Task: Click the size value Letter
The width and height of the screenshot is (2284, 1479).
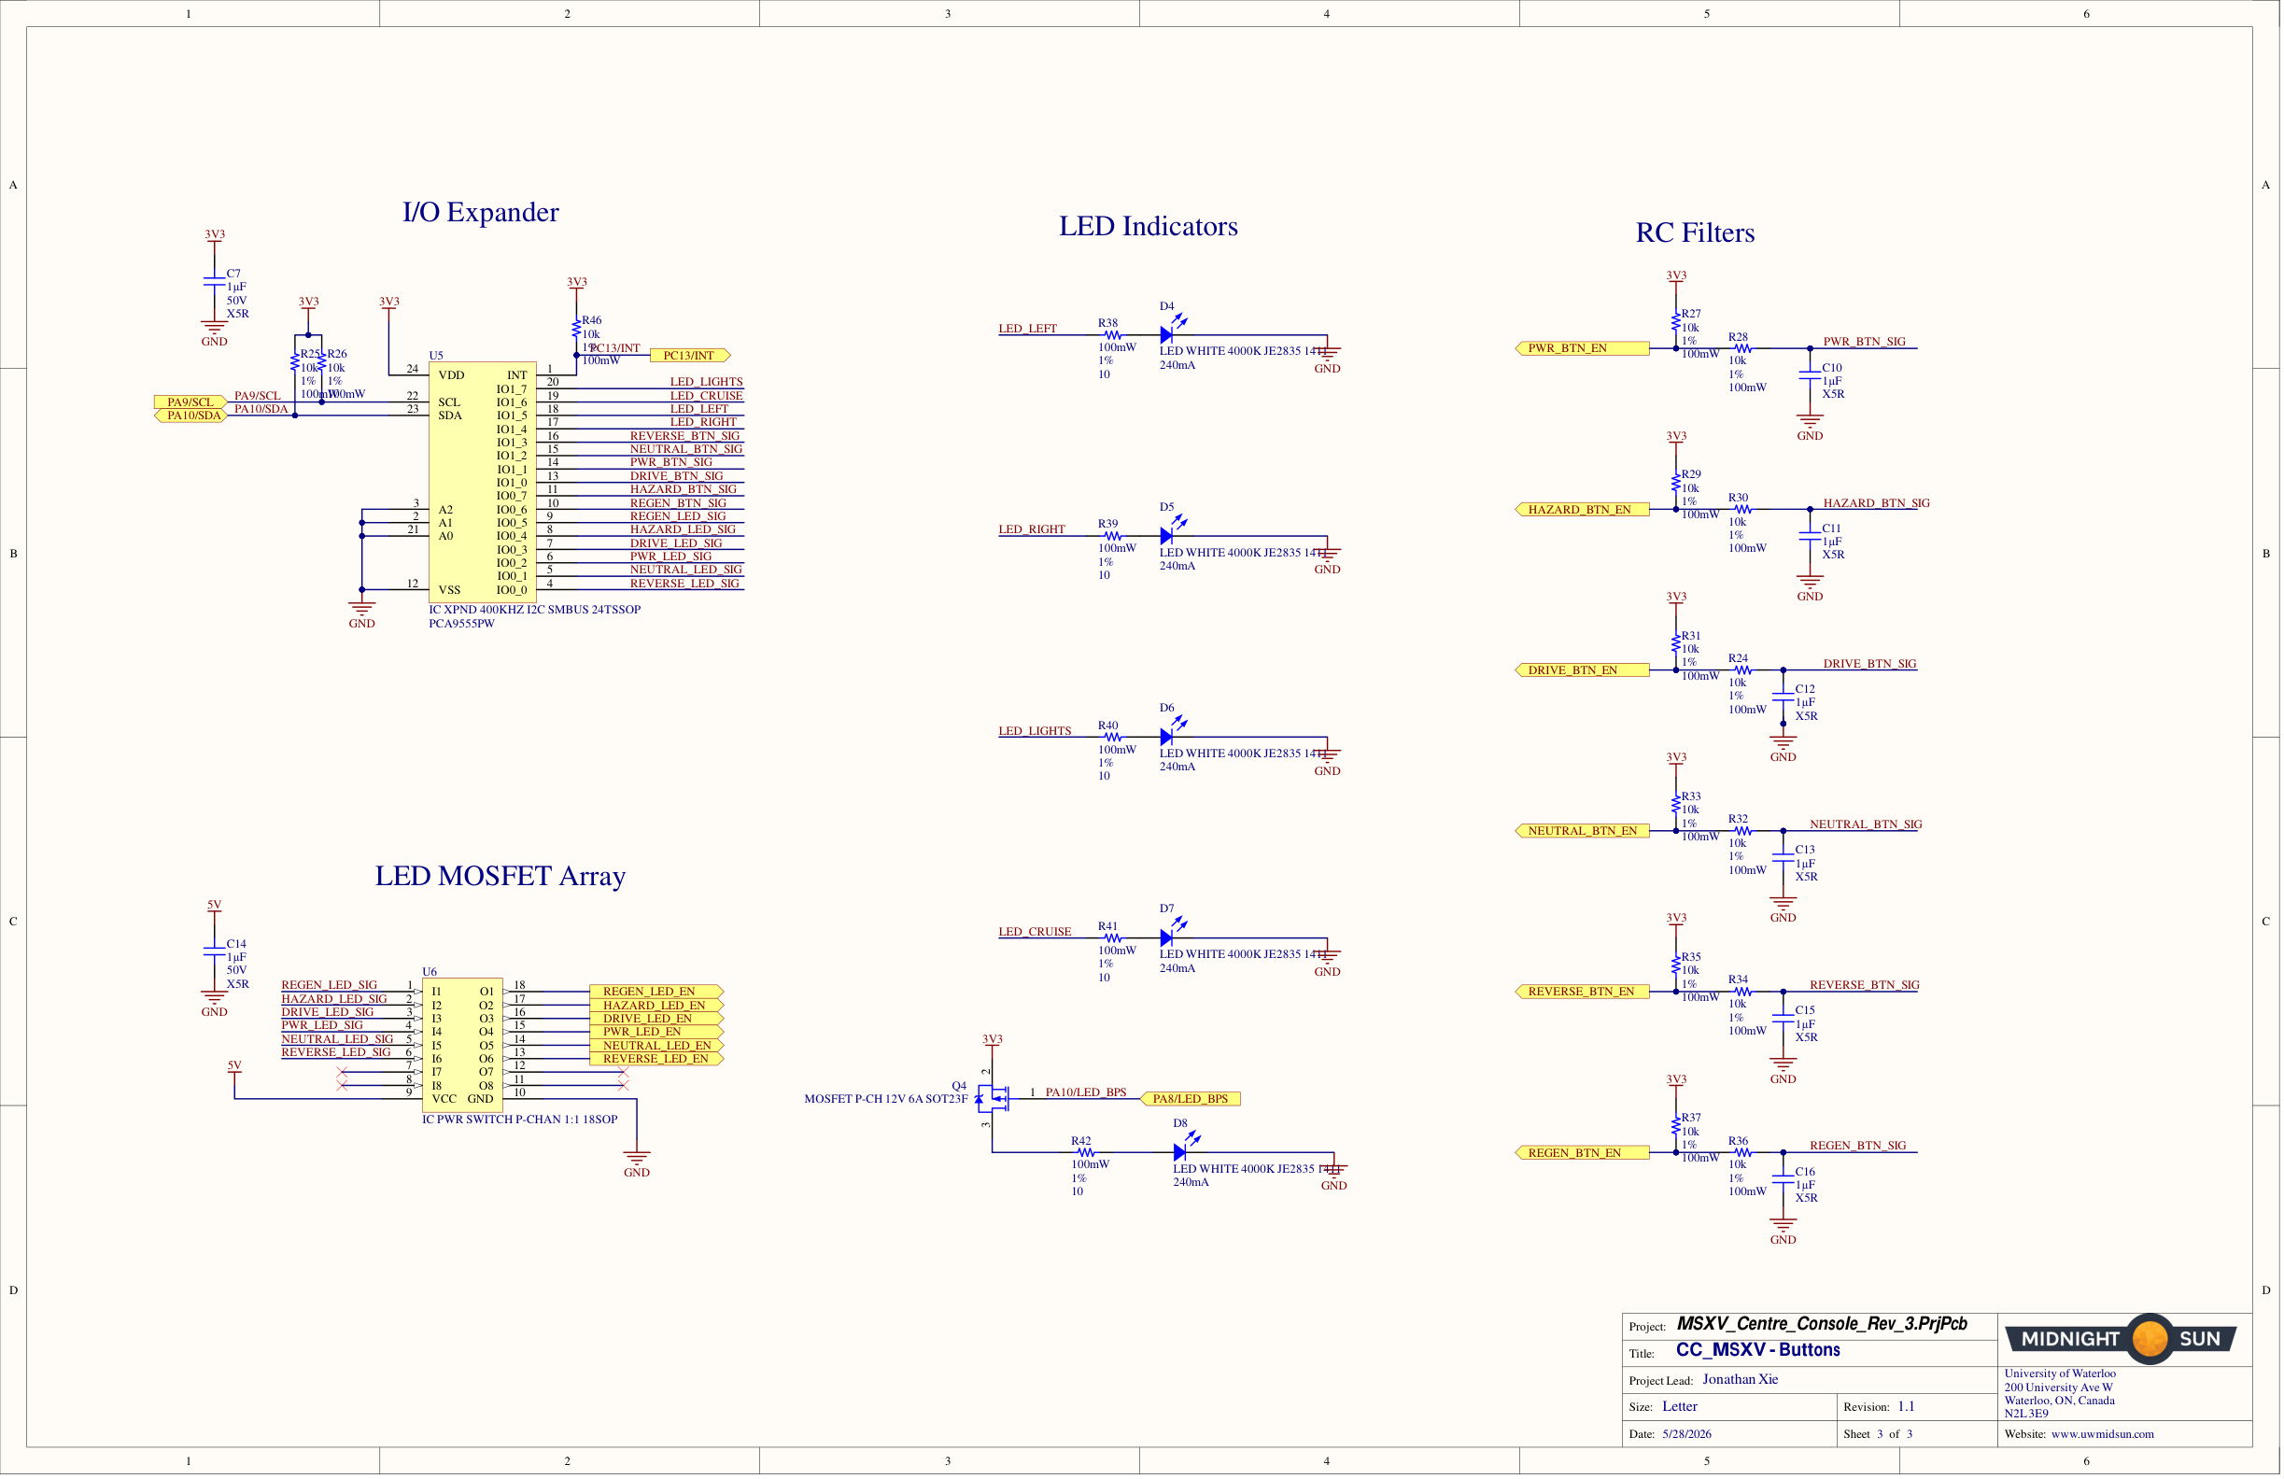Action: (1680, 1406)
